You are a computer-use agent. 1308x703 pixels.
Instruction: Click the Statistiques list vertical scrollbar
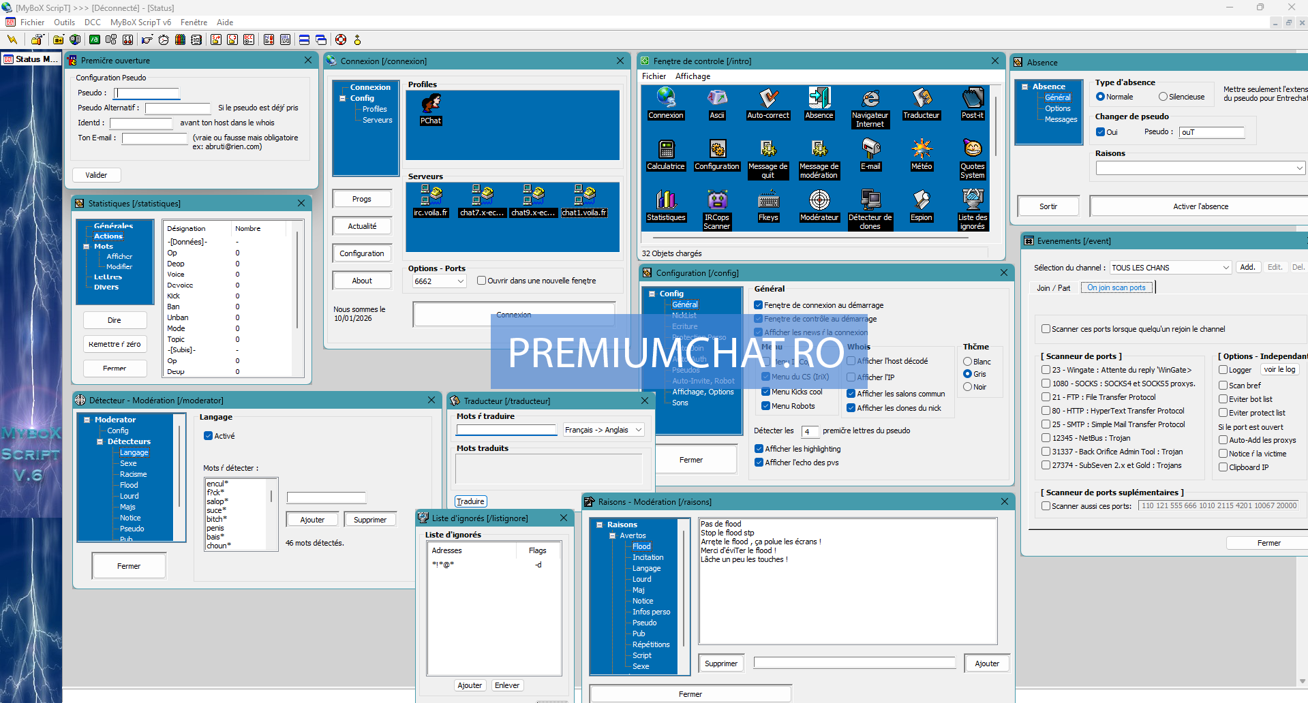tap(298, 279)
